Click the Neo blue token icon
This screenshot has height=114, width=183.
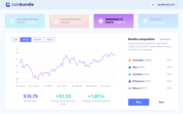130,67
